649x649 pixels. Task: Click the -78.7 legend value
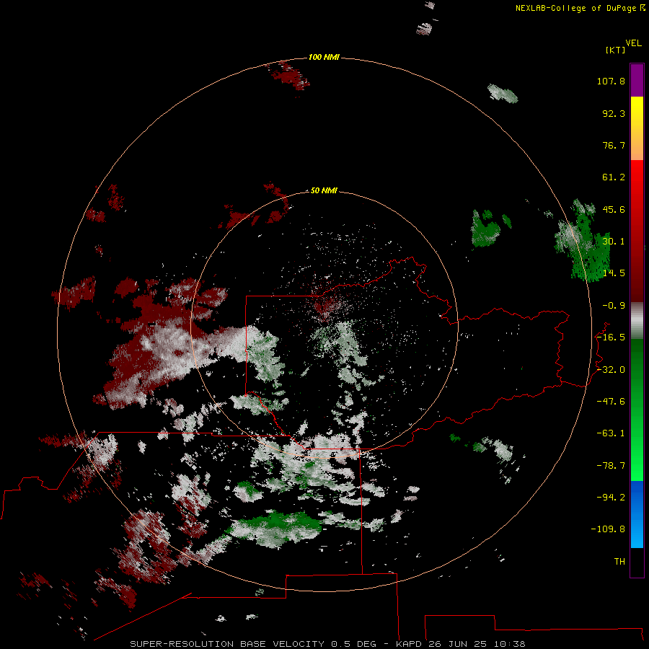(611, 466)
